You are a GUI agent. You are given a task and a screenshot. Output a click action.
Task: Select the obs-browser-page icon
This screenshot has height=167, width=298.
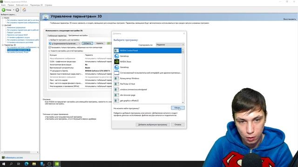116,95
